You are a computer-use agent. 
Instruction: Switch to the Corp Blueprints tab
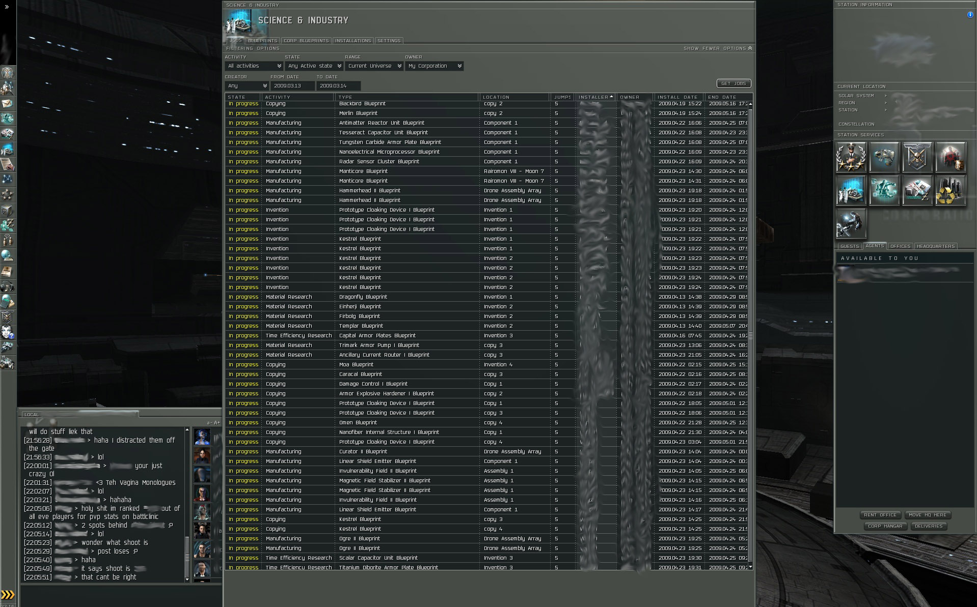coord(306,41)
